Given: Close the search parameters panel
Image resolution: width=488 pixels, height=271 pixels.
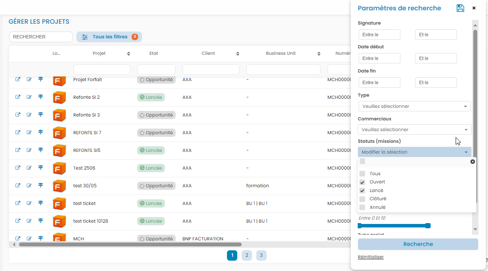Looking at the screenshot, I should tap(474, 8).
